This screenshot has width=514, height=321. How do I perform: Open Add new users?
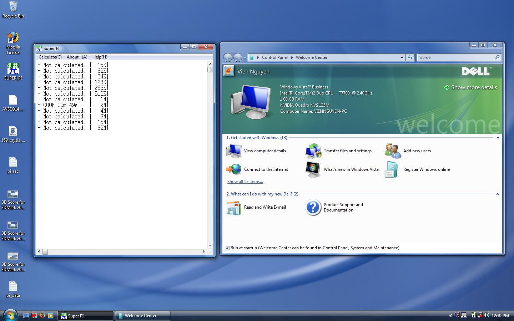[408, 151]
